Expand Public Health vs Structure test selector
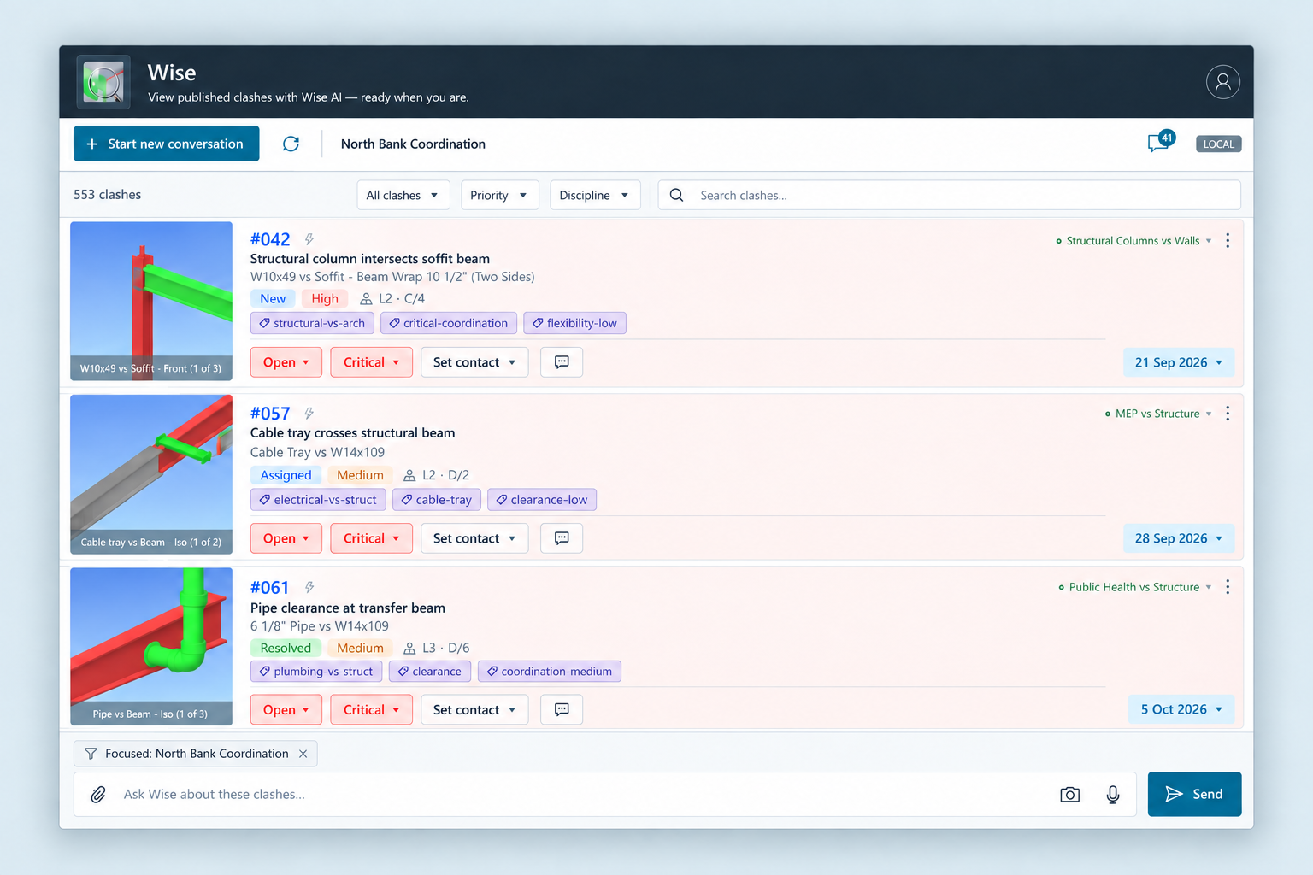1313x875 pixels. (1135, 587)
